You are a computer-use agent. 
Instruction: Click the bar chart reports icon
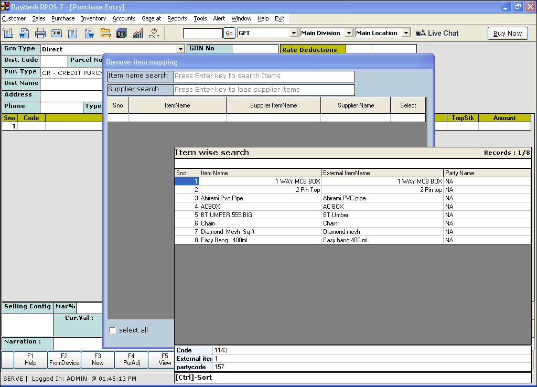pos(138,33)
